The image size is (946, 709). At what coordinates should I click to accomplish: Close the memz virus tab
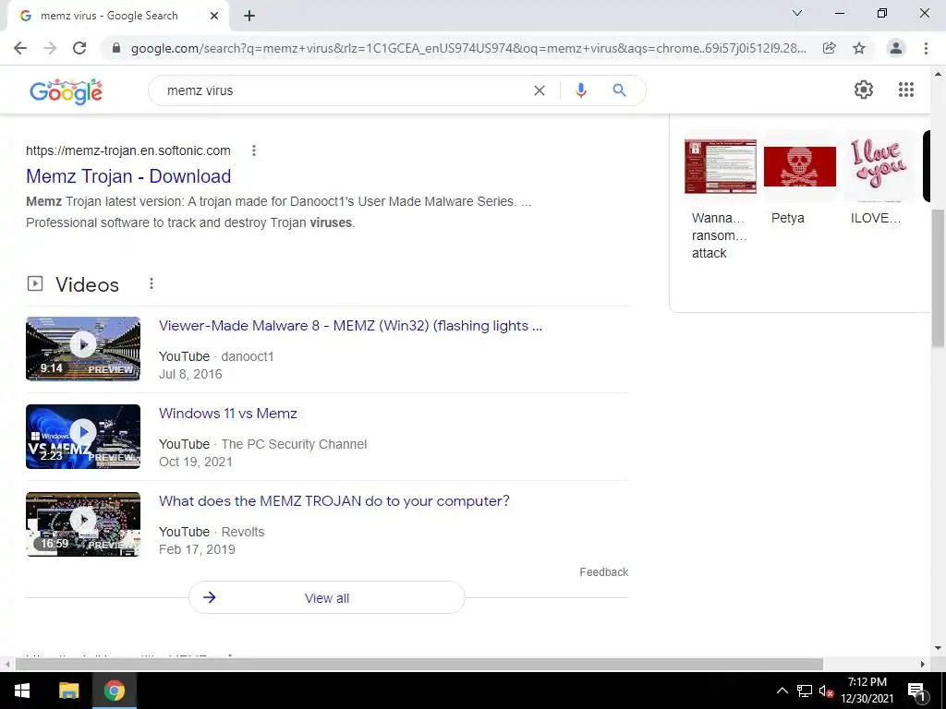click(214, 16)
